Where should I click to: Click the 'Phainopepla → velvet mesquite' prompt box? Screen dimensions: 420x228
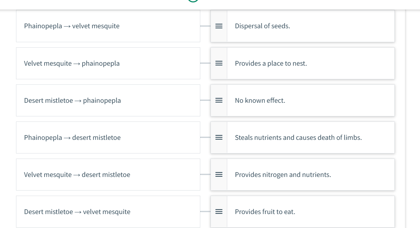point(108,26)
